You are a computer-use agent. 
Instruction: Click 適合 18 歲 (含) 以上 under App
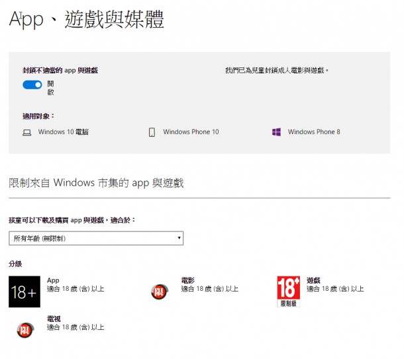tap(76, 289)
